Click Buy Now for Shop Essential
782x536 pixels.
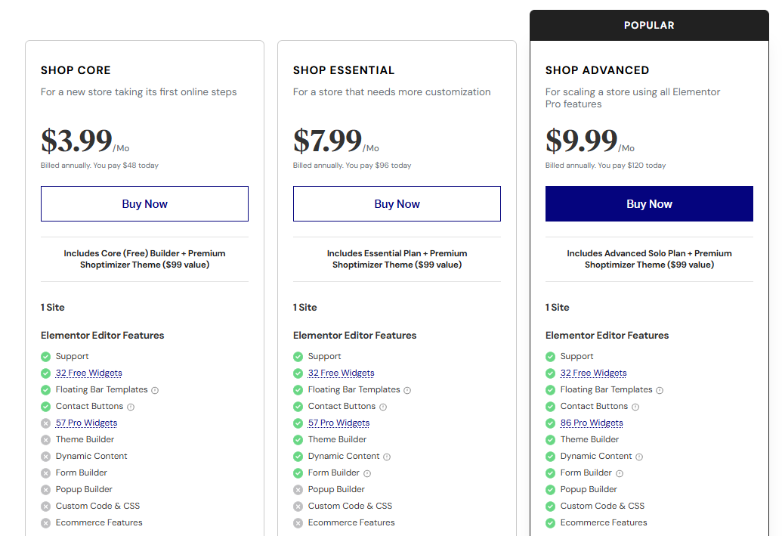coord(397,203)
